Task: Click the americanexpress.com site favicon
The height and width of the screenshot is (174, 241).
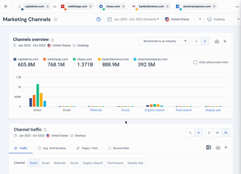Action: [178, 6]
